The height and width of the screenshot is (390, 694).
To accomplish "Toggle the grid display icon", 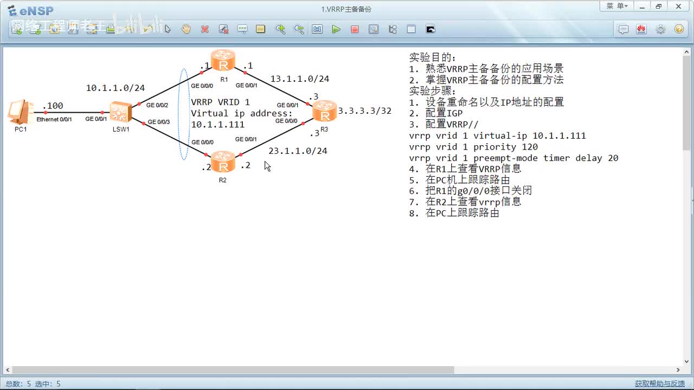I will point(411,29).
